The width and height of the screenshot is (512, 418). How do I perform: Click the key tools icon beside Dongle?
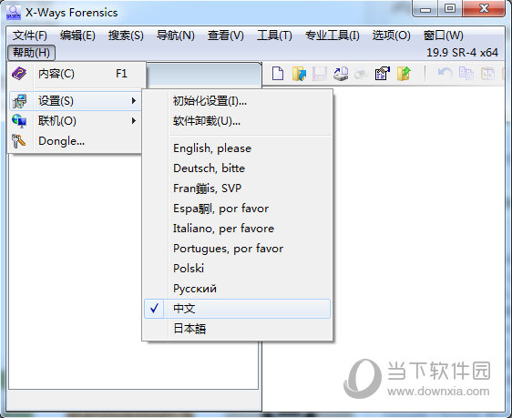point(18,141)
